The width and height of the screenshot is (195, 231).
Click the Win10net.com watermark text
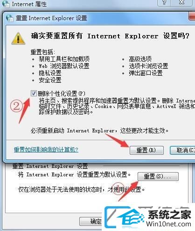point(168,224)
